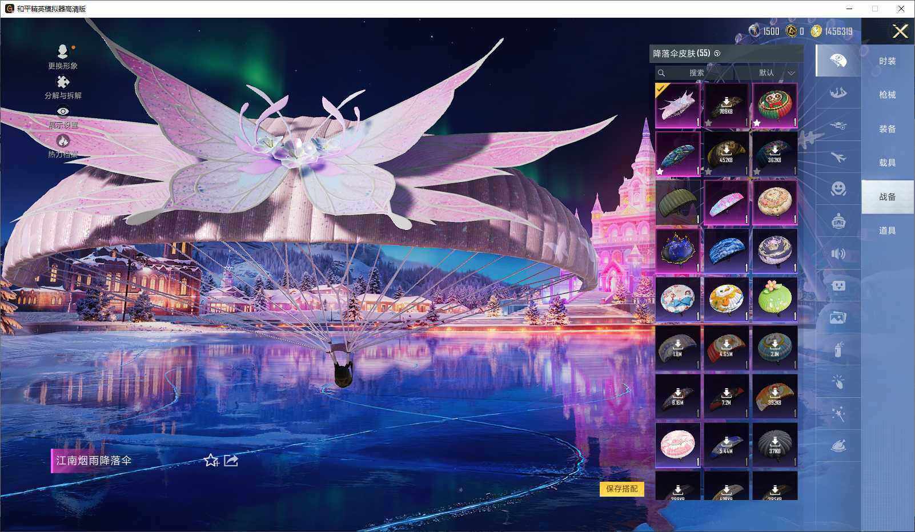915x532 pixels.
Task: Open the tapping hand gesture category
Action: tap(838, 381)
